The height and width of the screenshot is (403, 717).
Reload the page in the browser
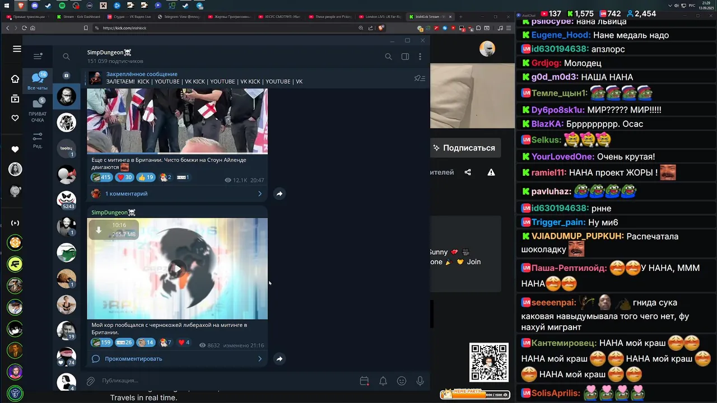tap(24, 28)
